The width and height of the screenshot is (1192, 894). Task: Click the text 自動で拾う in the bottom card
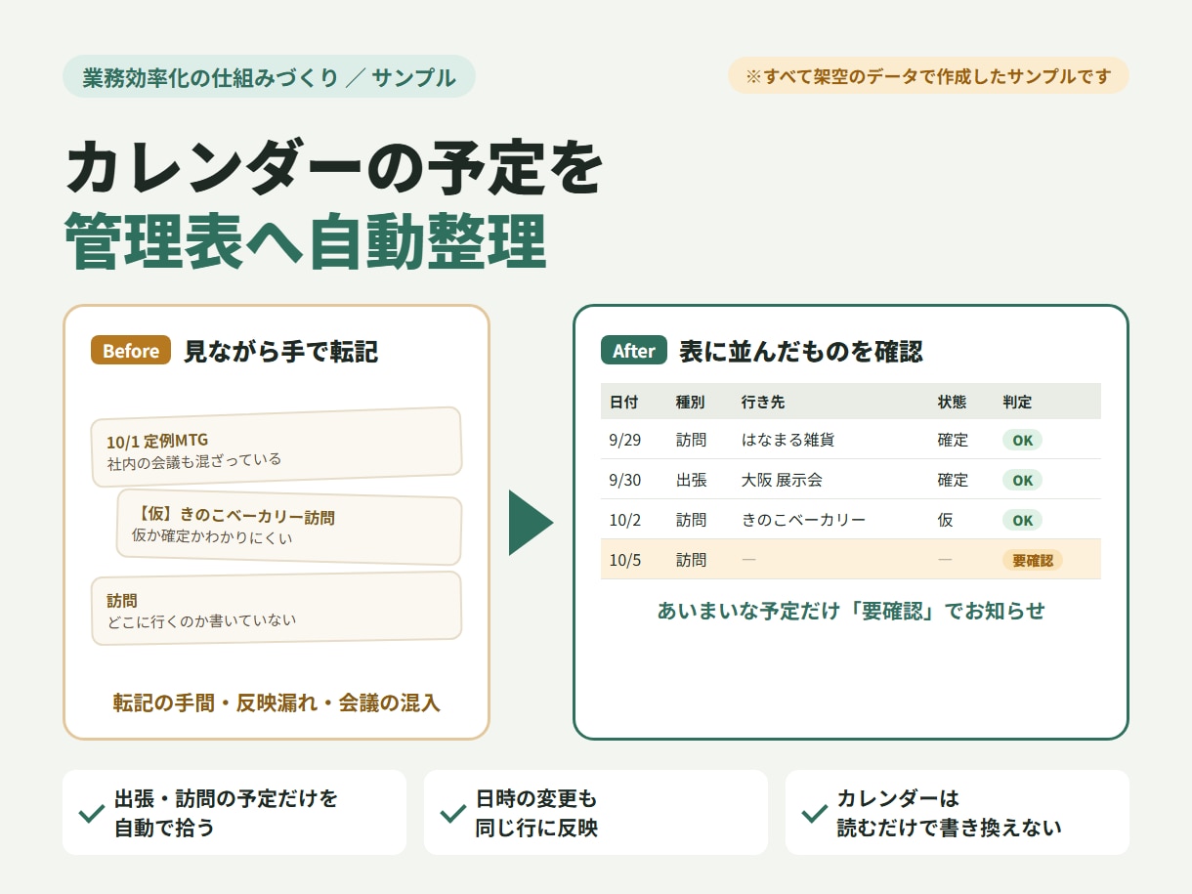pyautogui.click(x=164, y=828)
